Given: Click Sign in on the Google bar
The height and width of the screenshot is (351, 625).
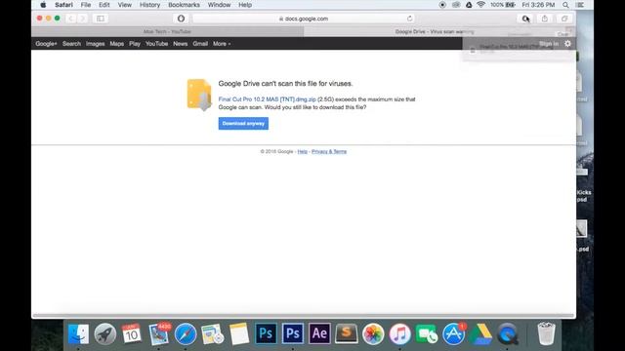Looking at the screenshot, I should pos(549,44).
